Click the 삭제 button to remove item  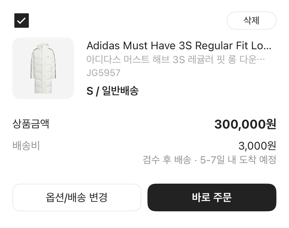(251, 21)
